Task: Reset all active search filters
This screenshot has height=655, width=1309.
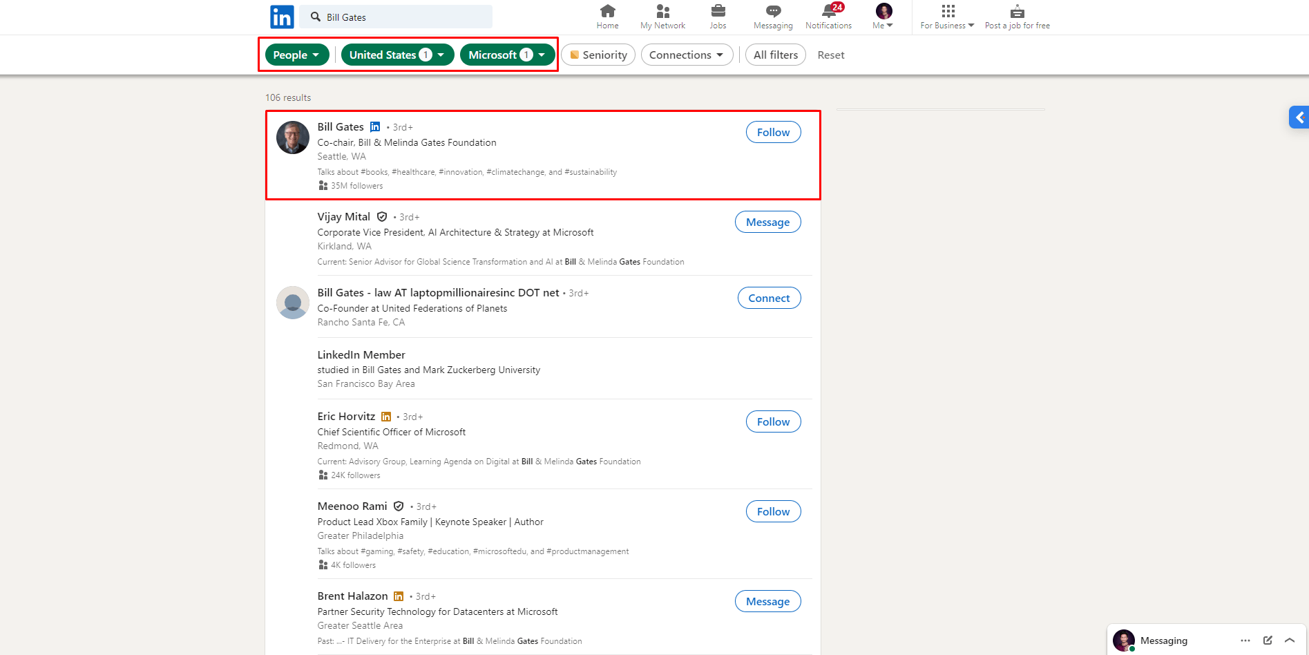Action: pyautogui.click(x=830, y=55)
